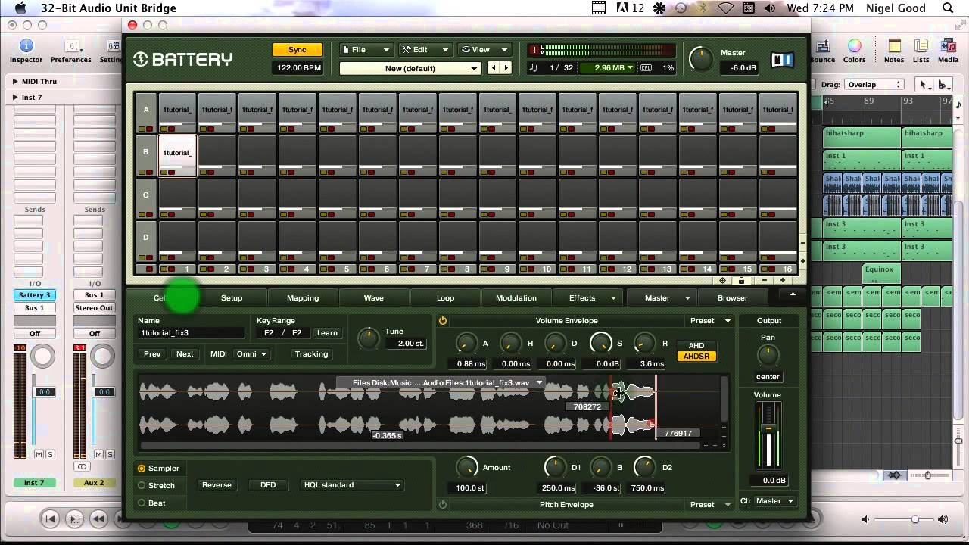Click the note polyphony icon
969x545 pixels.
(x=533, y=67)
